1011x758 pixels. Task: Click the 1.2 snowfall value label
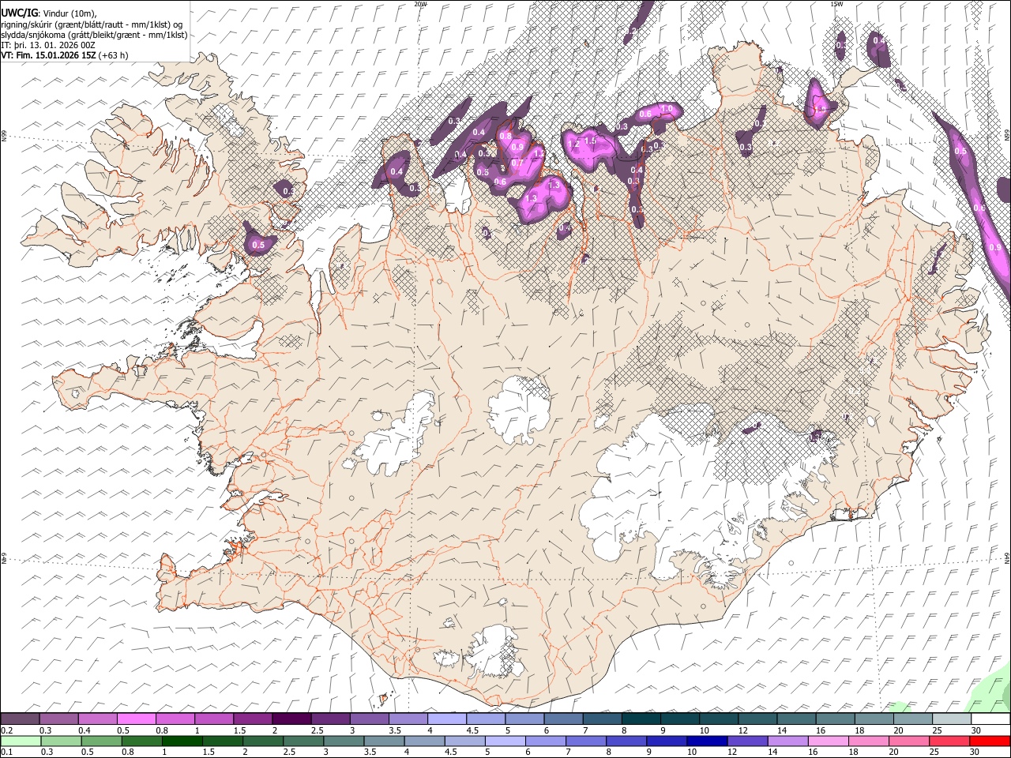point(574,144)
